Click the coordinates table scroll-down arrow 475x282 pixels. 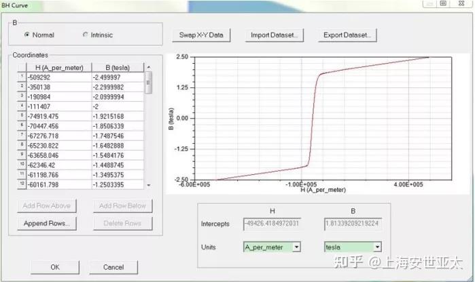pos(148,185)
